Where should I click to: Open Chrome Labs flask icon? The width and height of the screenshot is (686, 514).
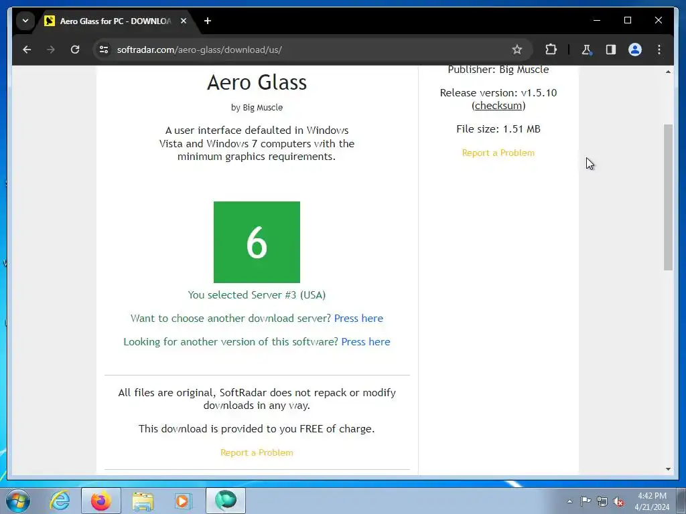587,50
